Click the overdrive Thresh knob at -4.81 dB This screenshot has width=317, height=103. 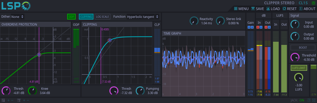pyautogui.click(x=6, y=91)
